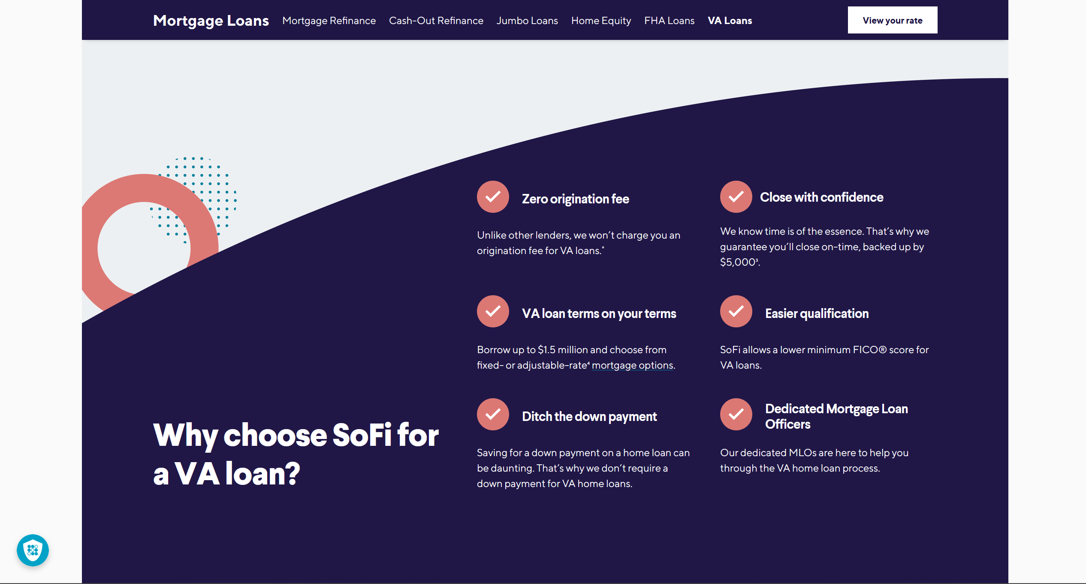The width and height of the screenshot is (1086, 584).
Task: Click the Ditch the down payment checkmark icon
Action: pyautogui.click(x=492, y=414)
